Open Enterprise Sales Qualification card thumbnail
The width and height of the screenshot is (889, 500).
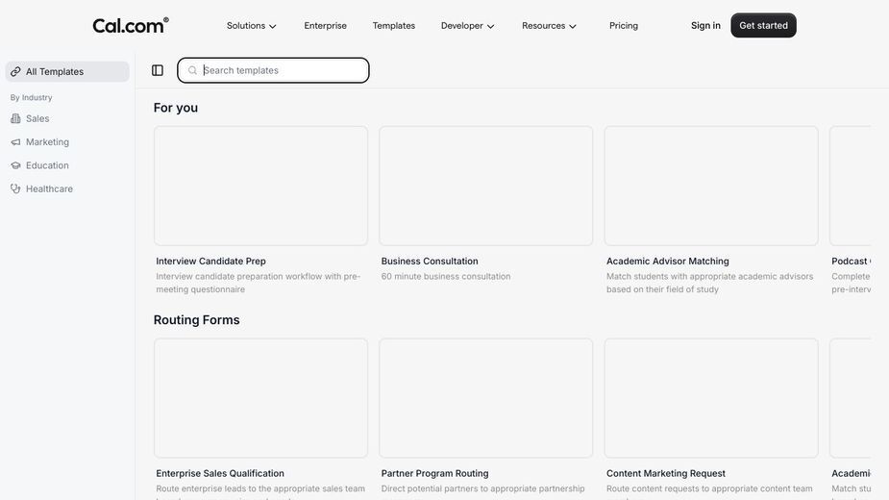[260, 398]
